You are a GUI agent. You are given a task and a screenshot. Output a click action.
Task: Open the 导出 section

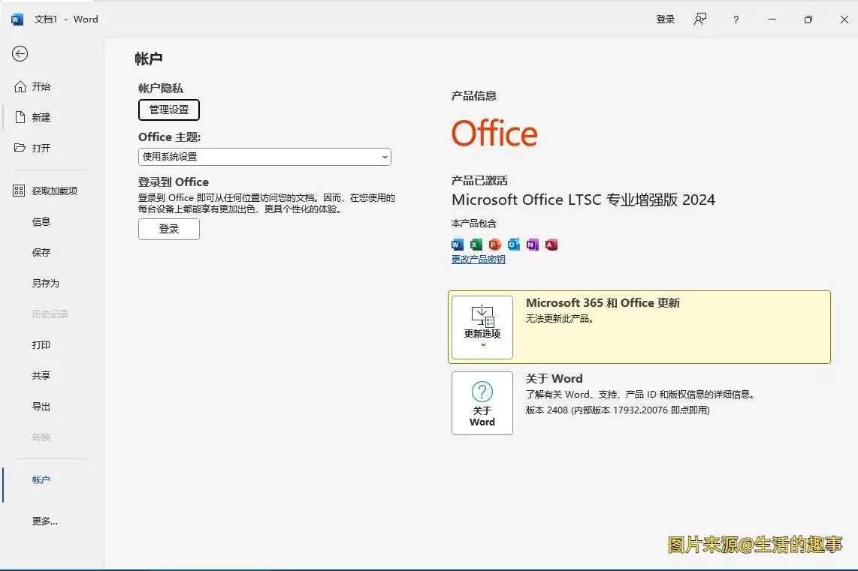[x=41, y=406]
